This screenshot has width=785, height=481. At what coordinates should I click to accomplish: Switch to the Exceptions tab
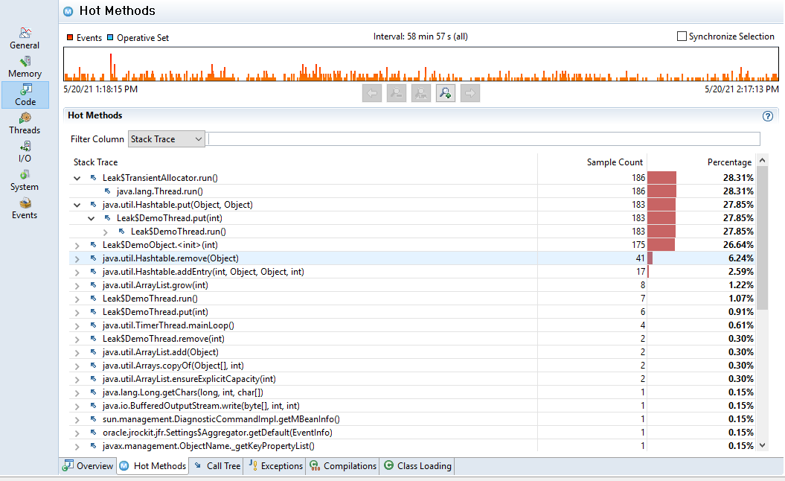[276, 466]
